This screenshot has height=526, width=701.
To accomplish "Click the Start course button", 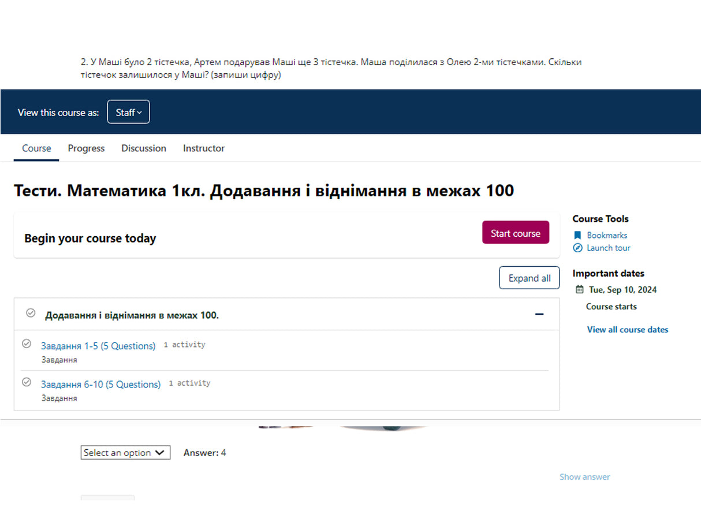I will 515,232.
